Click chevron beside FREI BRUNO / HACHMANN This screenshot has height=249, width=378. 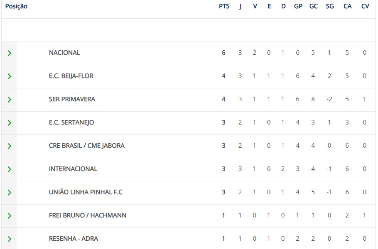click(x=10, y=216)
